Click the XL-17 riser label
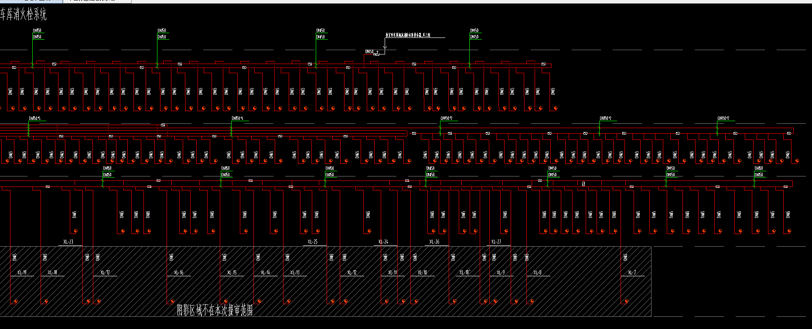This screenshot has height=329, width=812. (105, 273)
